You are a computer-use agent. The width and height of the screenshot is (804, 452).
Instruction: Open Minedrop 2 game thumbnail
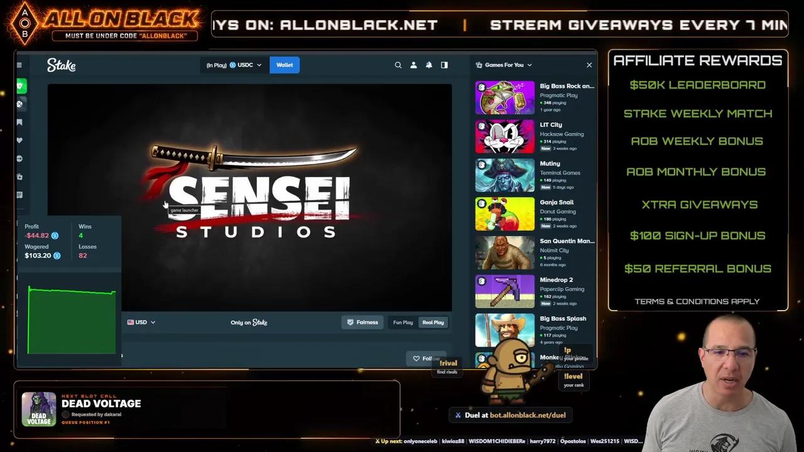505,292
